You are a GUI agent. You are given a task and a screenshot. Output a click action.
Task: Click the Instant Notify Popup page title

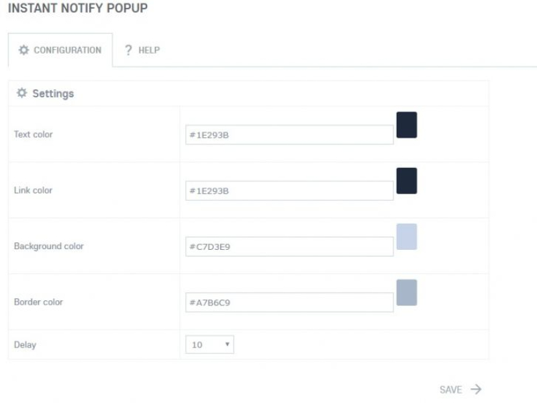78,9
